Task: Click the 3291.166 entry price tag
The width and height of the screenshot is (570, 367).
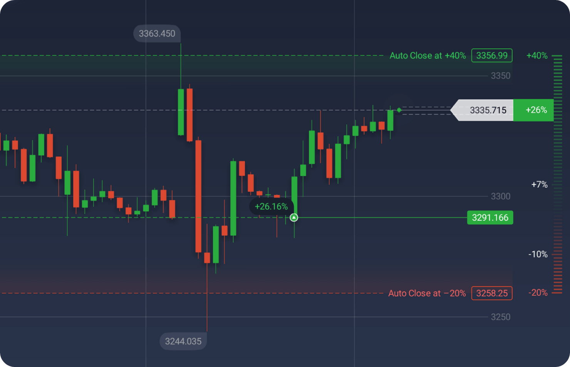Action: tap(490, 218)
